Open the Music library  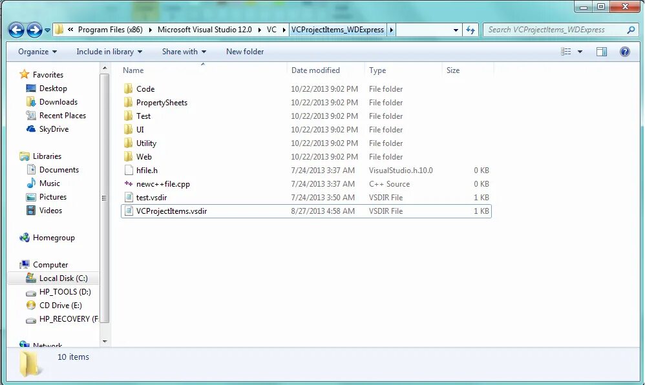coord(49,183)
